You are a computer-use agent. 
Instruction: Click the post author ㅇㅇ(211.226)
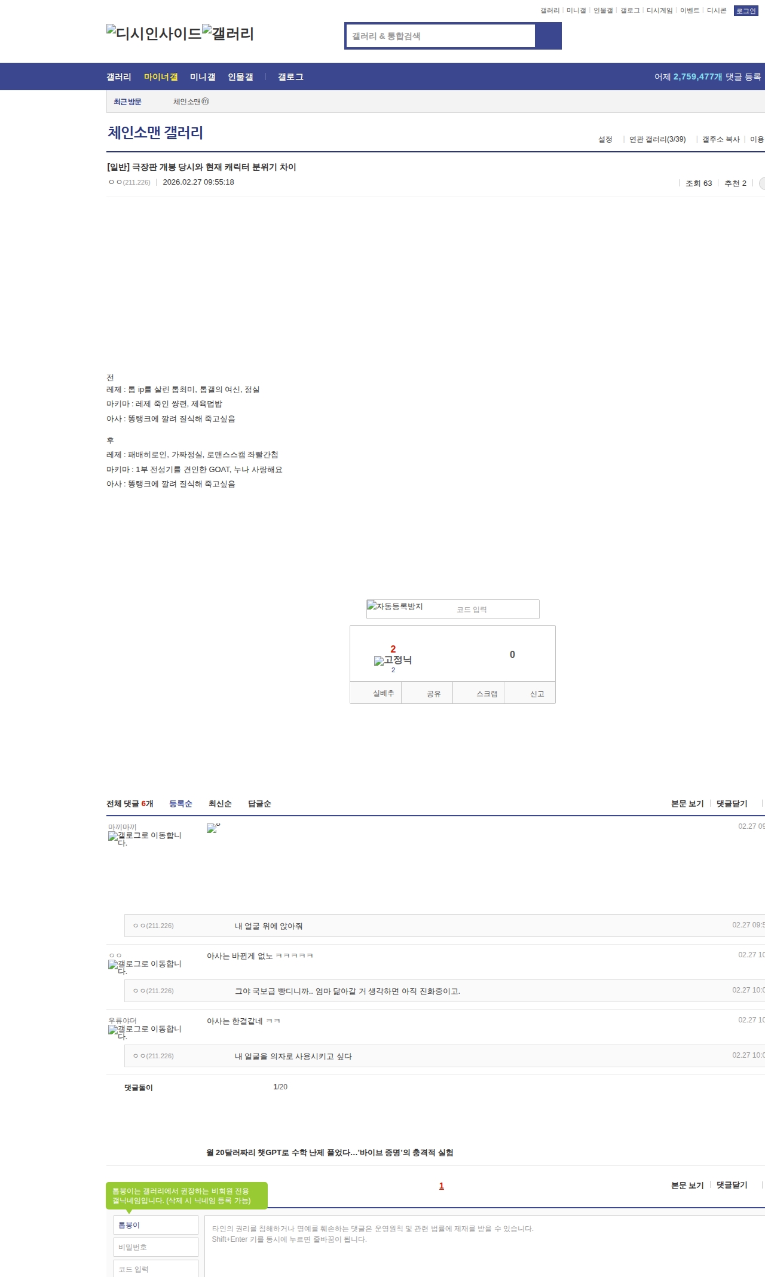click(x=129, y=182)
